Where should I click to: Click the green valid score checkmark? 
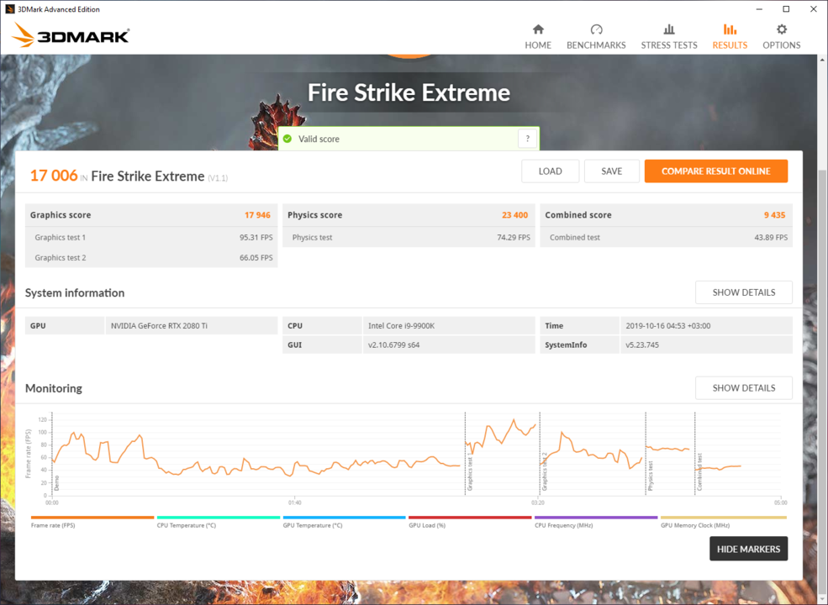(287, 139)
